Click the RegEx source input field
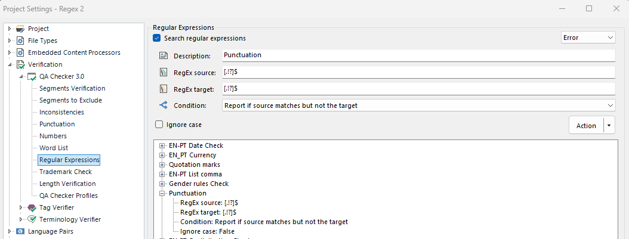 point(418,72)
